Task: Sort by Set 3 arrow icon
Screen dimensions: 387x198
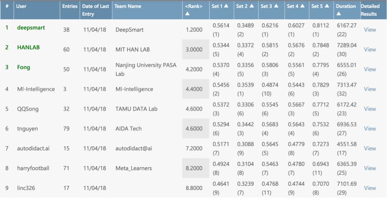Action: (277, 6)
